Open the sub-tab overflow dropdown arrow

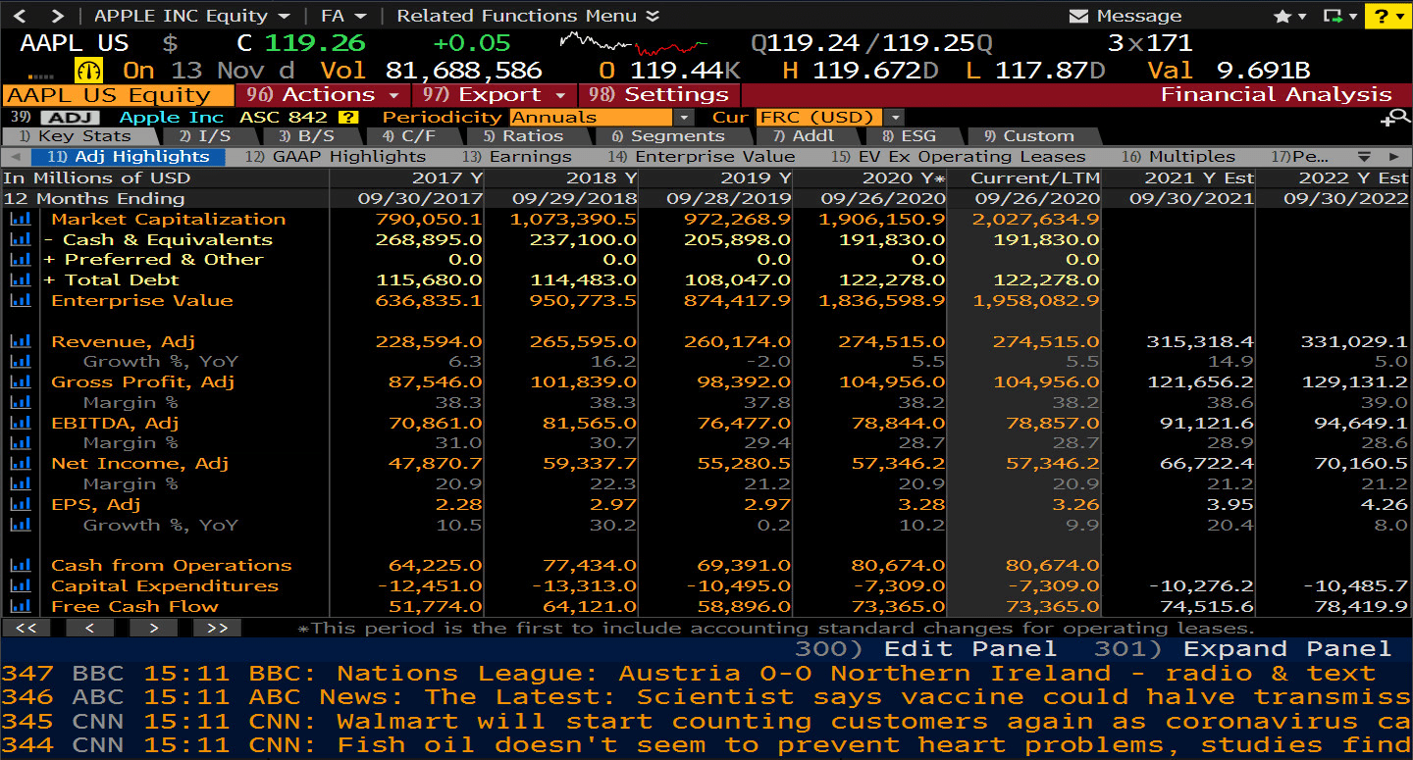[1364, 157]
